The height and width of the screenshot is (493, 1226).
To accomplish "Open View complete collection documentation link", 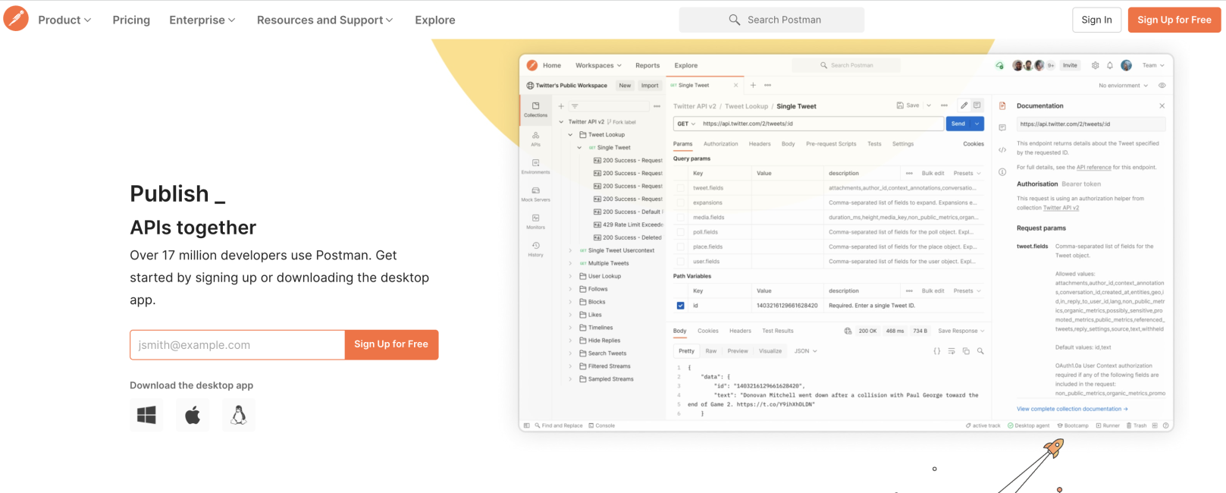I will [1072, 409].
